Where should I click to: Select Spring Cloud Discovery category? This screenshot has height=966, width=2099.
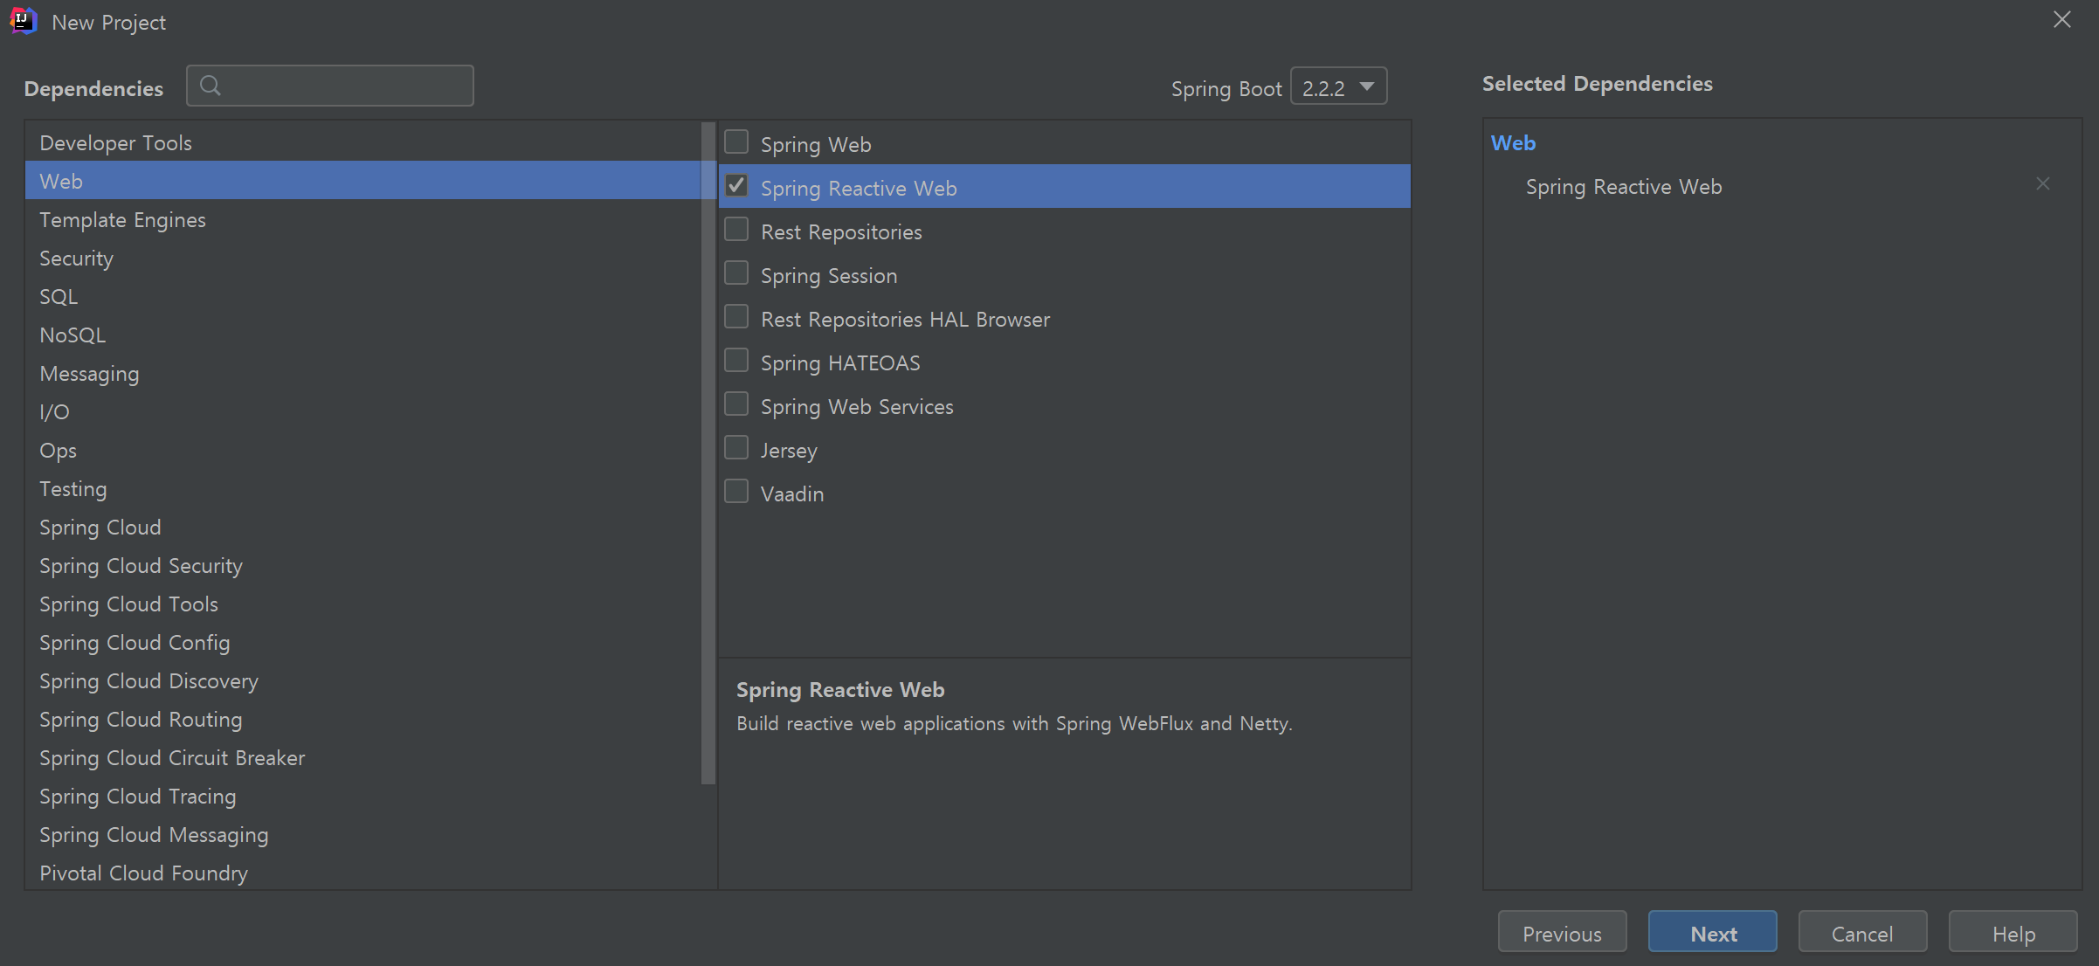point(149,681)
